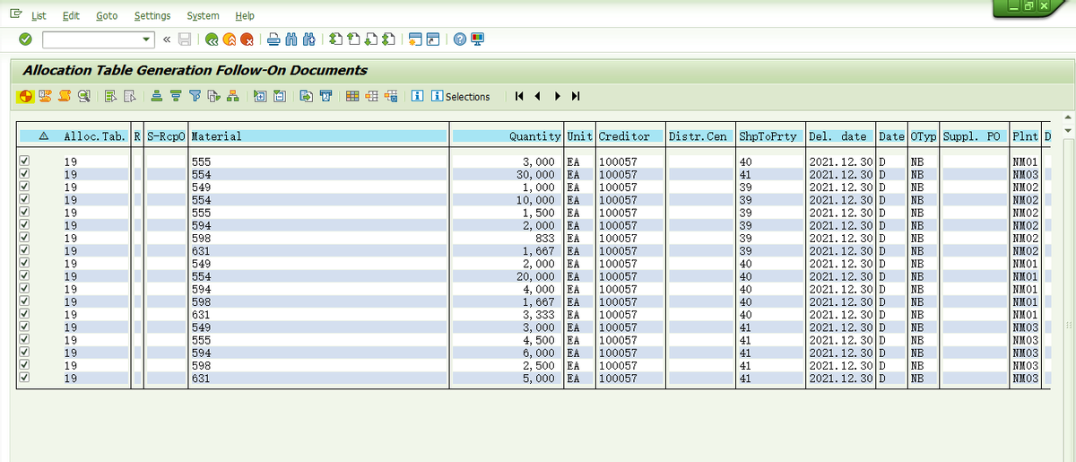The height and width of the screenshot is (462, 1076).
Task: Click the Del. date column header
Action: tap(841, 136)
